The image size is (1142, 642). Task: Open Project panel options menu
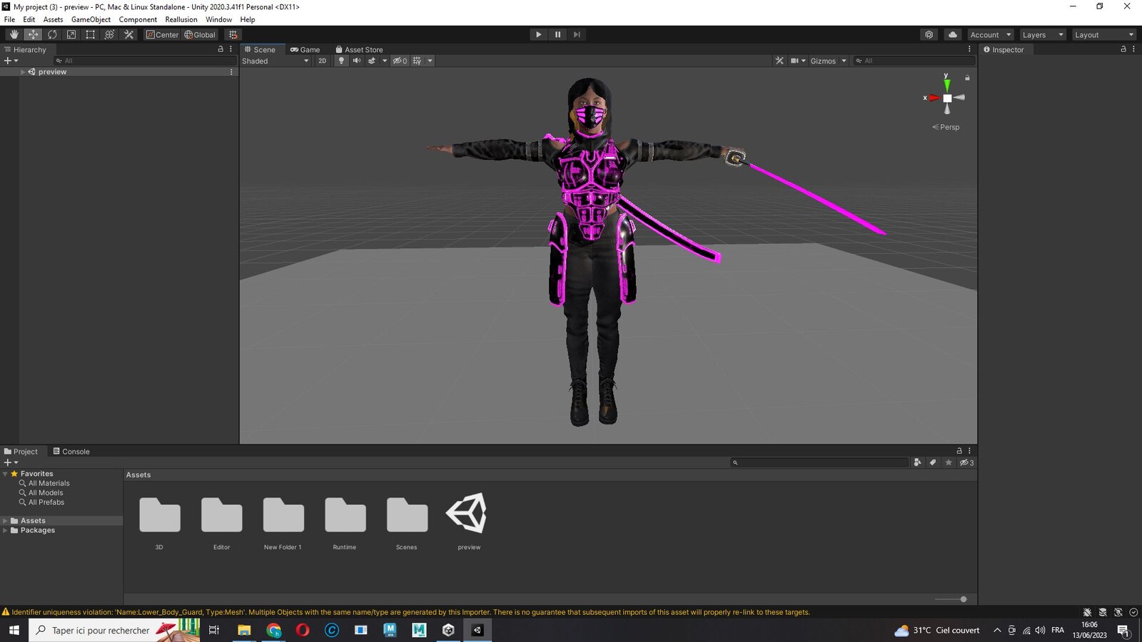[x=969, y=451]
